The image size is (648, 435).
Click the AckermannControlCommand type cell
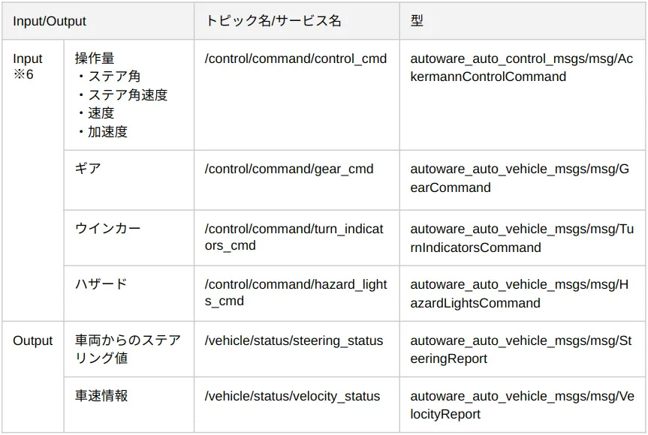(523, 95)
